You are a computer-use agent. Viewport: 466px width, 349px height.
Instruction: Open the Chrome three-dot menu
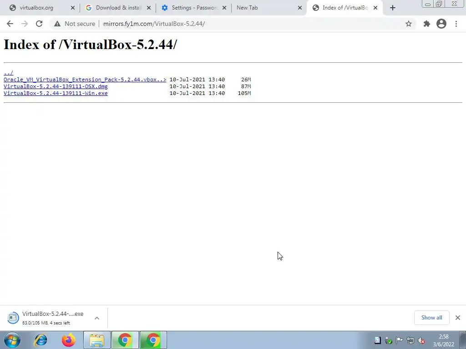click(456, 24)
